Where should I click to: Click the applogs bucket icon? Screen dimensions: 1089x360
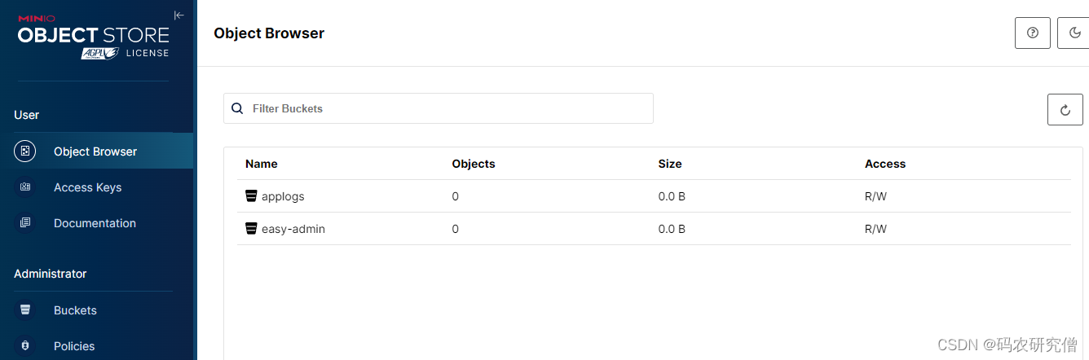251,196
